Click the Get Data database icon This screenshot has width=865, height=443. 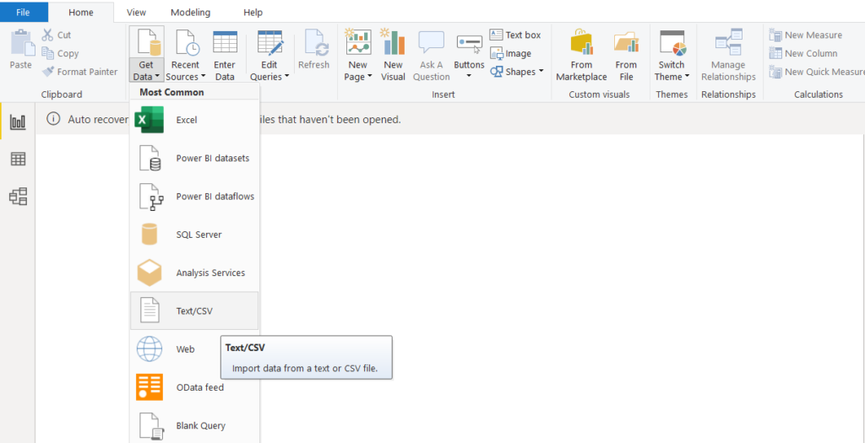pos(148,42)
